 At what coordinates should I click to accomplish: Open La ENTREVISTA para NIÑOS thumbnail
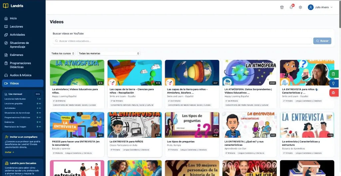pyautogui.click(x=135, y=125)
